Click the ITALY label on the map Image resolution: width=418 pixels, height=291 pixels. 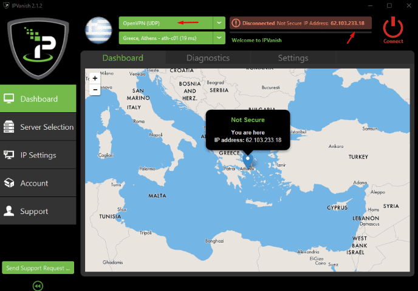click(134, 107)
